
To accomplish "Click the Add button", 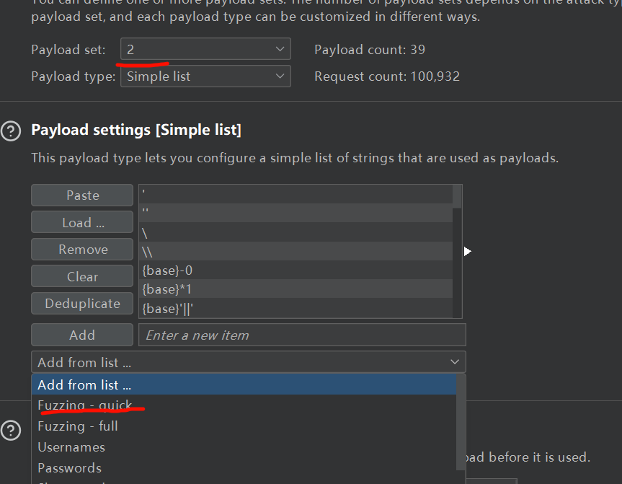I will [82, 335].
